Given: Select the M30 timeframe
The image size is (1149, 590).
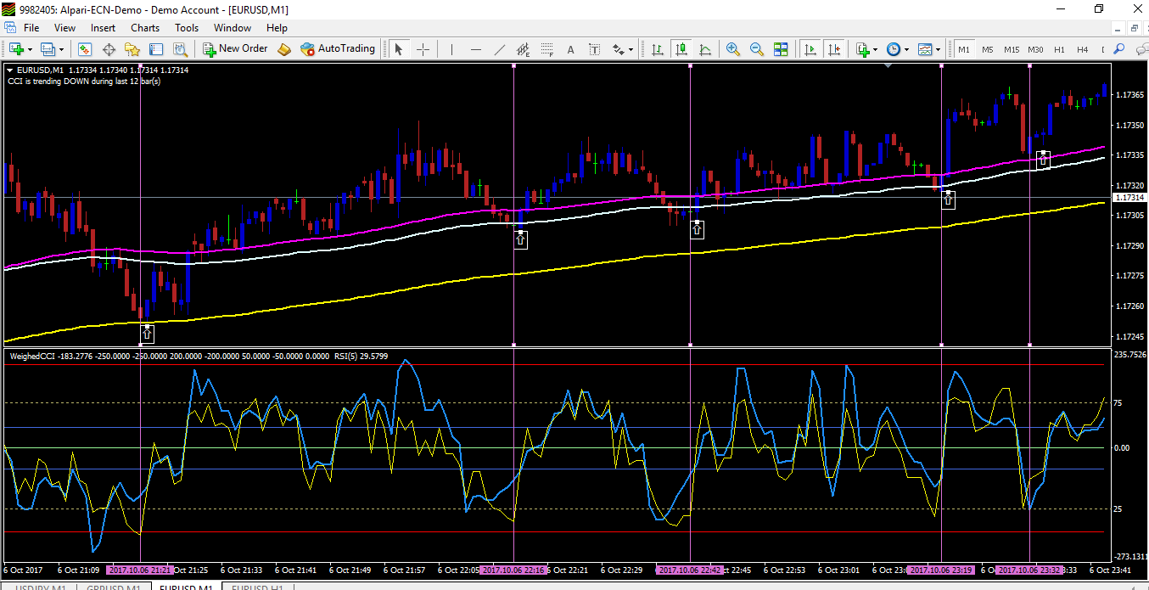Looking at the screenshot, I should point(1035,49).
